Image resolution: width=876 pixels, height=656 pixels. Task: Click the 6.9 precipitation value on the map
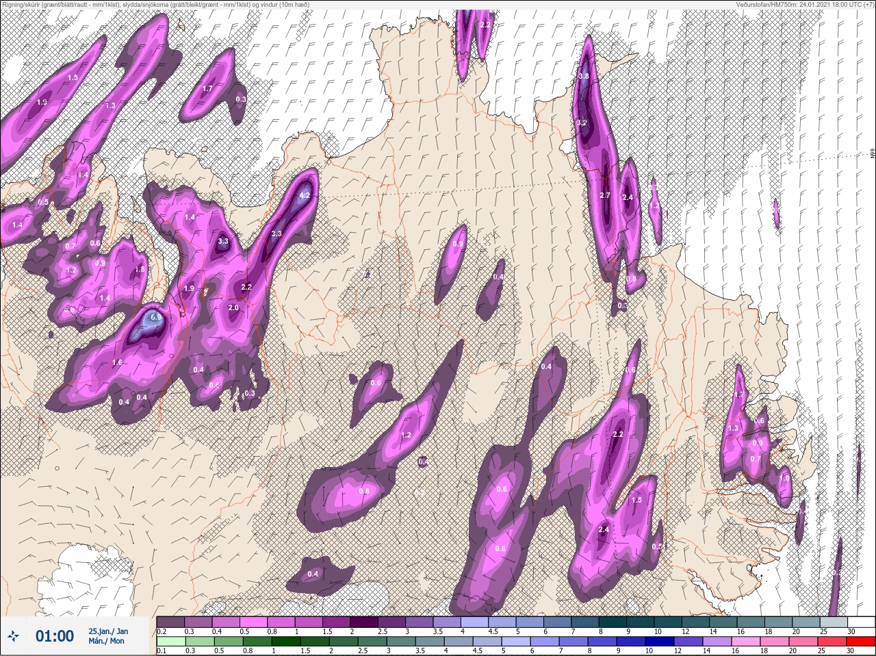point(155,317)
